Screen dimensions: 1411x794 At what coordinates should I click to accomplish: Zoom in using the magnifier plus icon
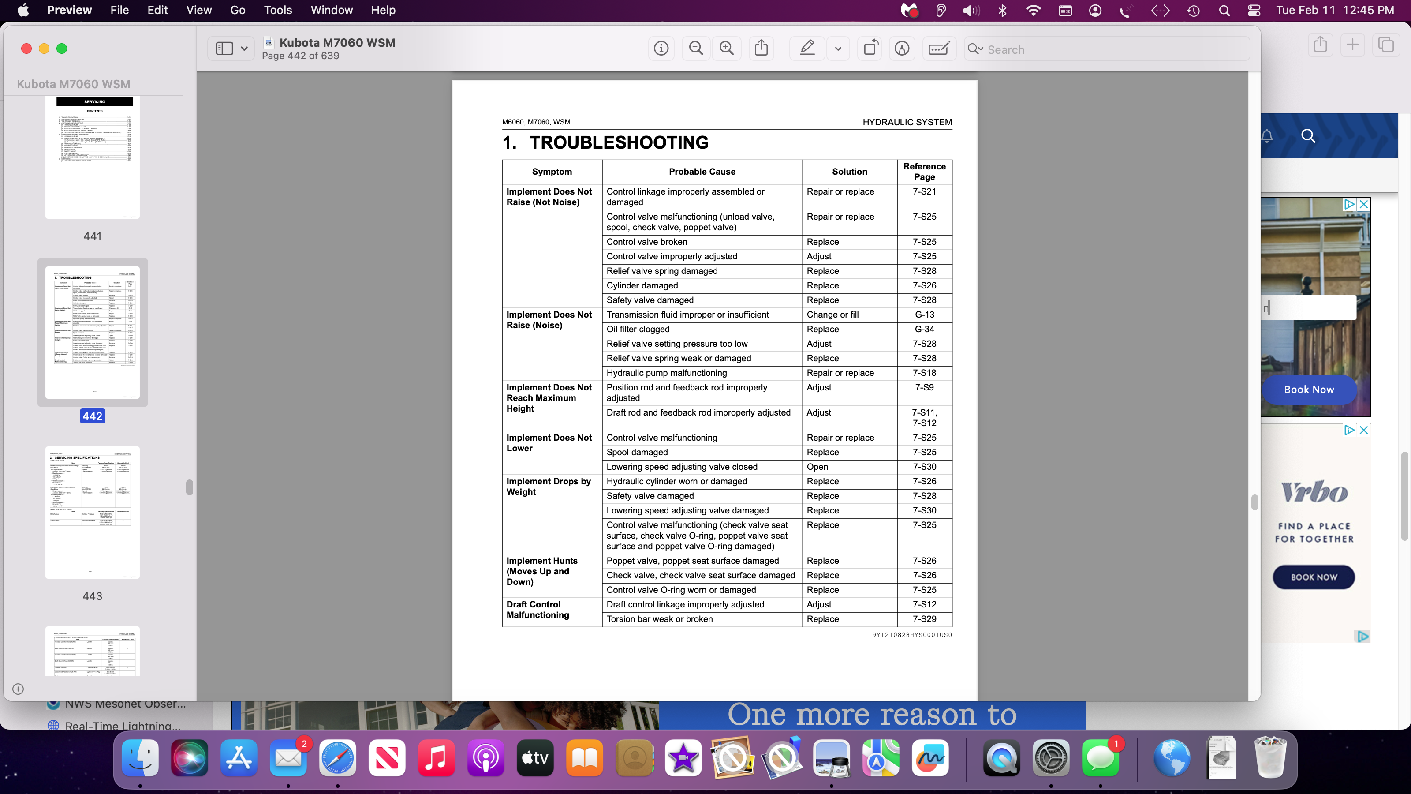[x=727, y=49]
